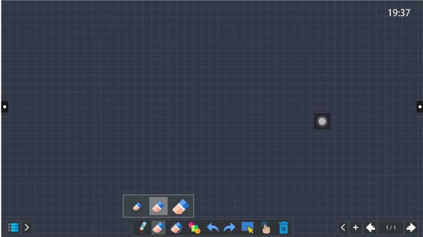
Task: Tap the floating circular assist button
Action: [322, 121]
